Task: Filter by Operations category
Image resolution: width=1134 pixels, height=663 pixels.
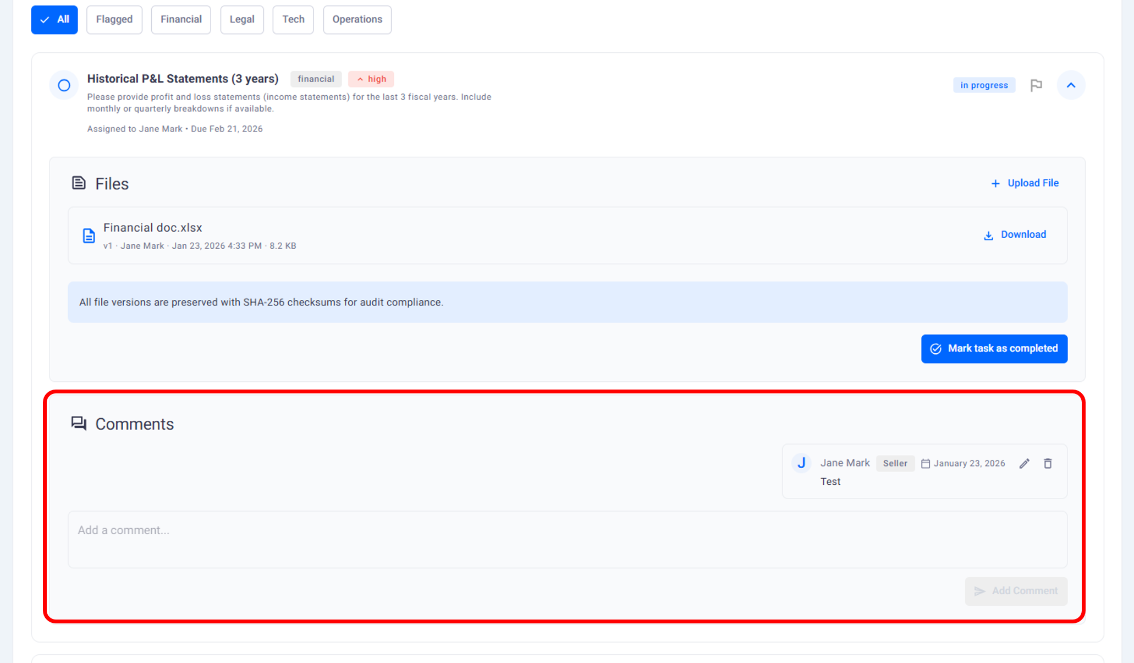Action: [357, 20]
